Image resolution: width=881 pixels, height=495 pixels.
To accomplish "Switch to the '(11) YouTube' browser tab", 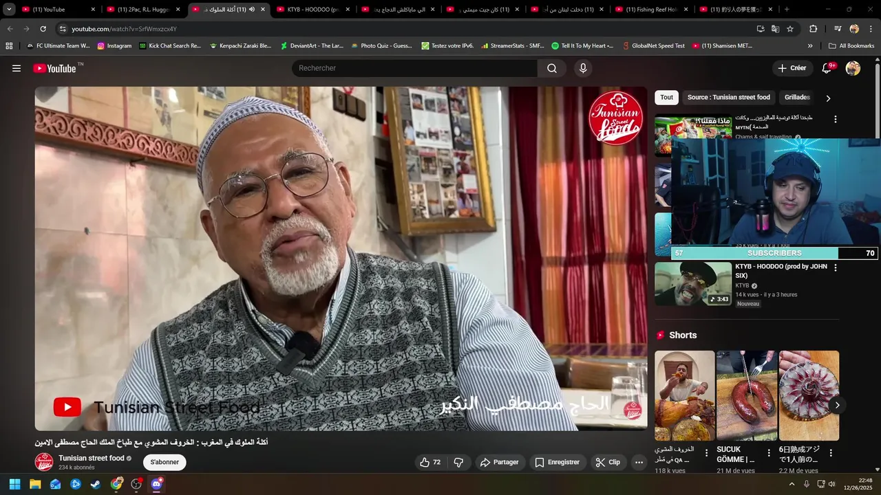I will click(x=59, y=10).
